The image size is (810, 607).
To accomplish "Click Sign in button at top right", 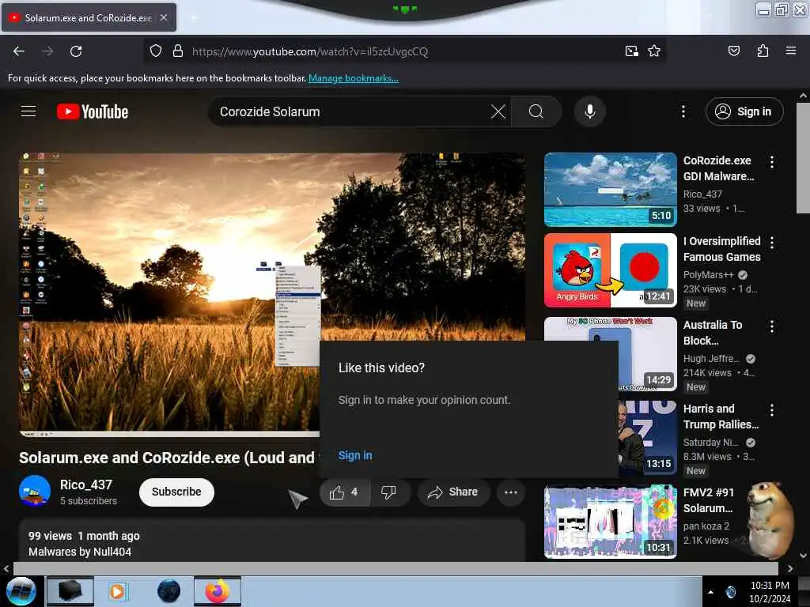I will [744, 111].
